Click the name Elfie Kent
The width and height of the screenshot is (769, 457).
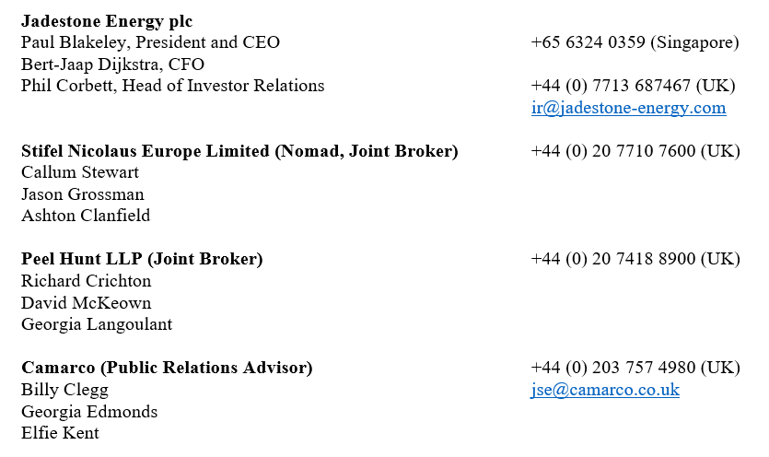pos(60,433)
